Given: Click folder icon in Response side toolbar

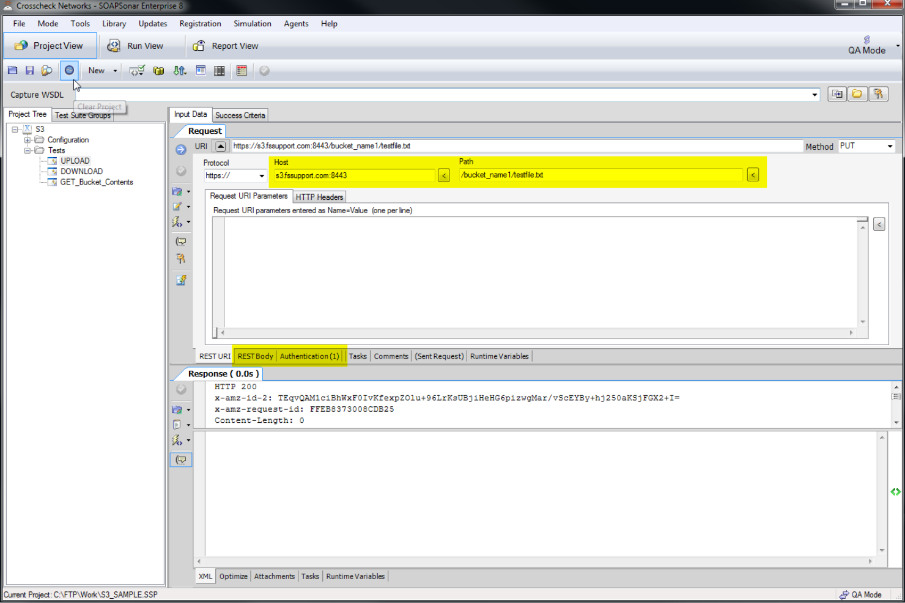Looking at the screenshot, I should pos(177,409).
